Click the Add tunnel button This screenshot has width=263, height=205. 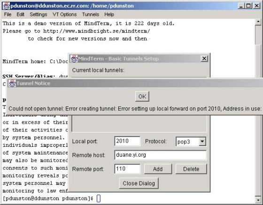[x=158, y=169]
